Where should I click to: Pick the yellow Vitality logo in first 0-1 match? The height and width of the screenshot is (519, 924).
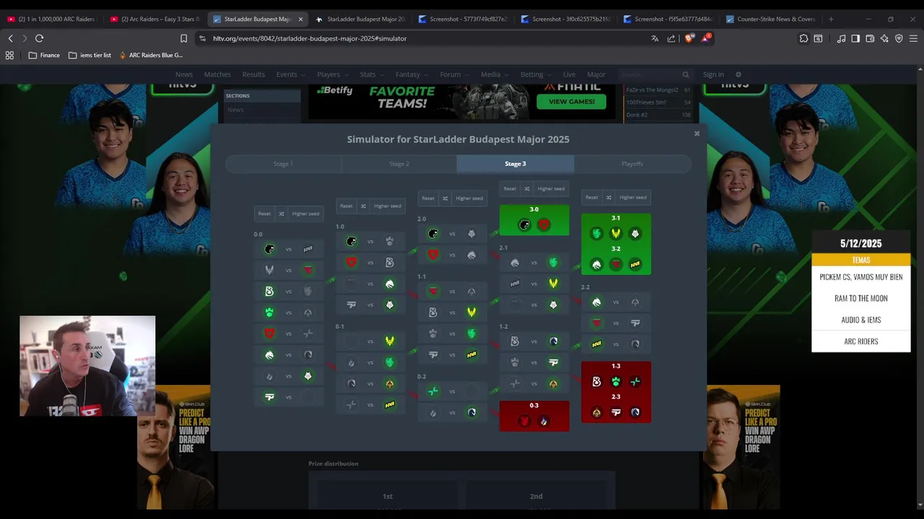[390, 341]
